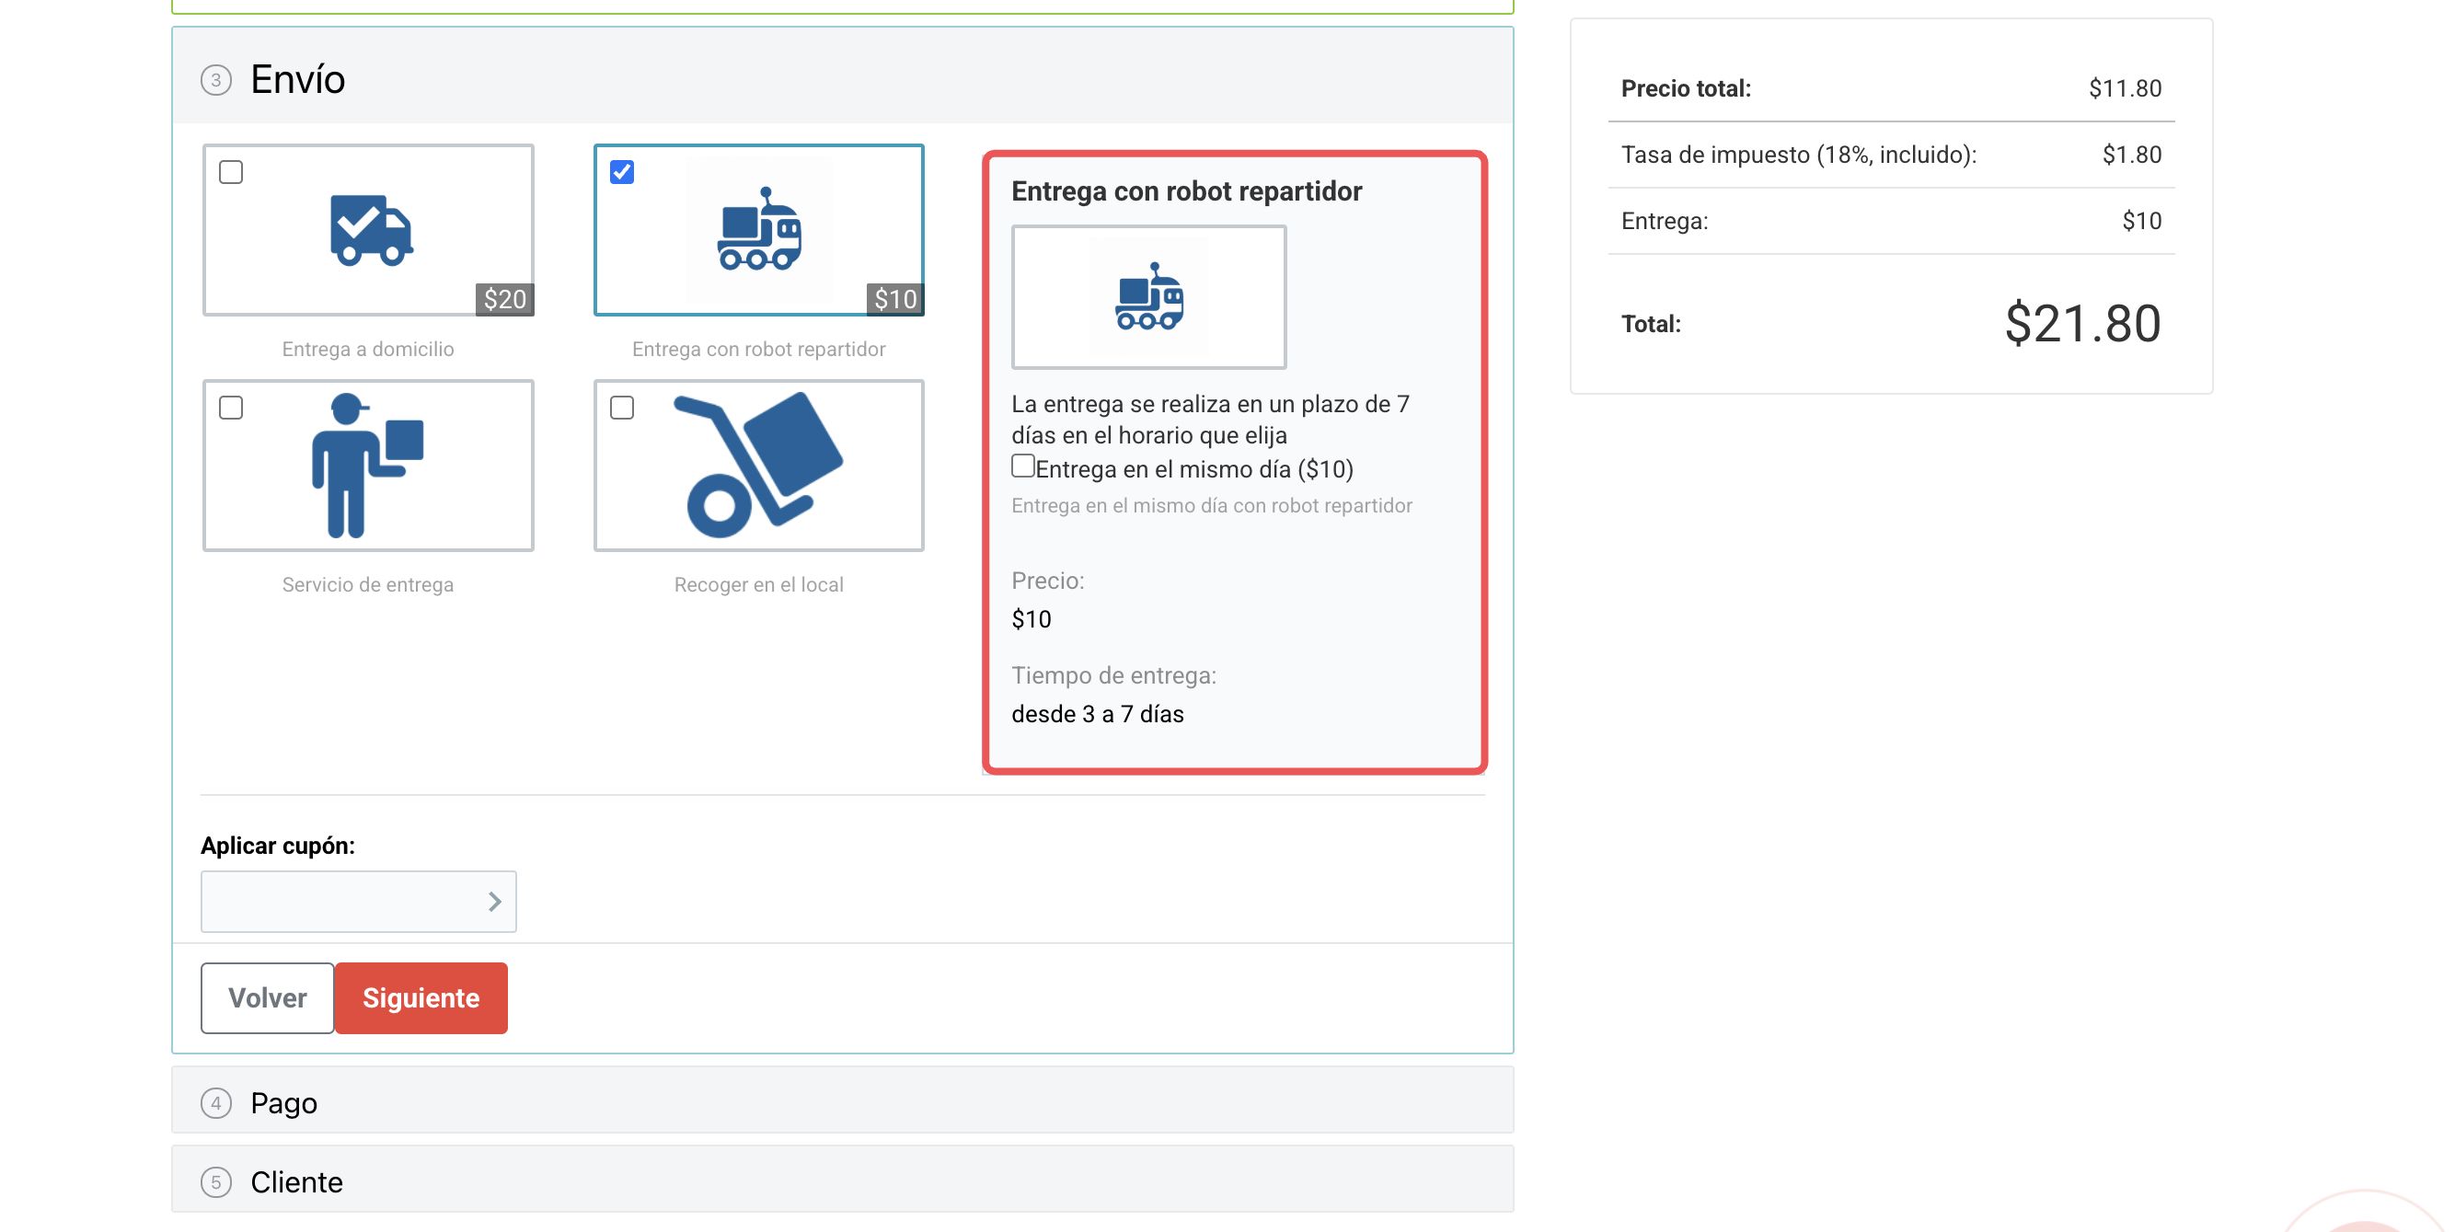Click the $21.80 total amount

click(x=2082, y=324)
